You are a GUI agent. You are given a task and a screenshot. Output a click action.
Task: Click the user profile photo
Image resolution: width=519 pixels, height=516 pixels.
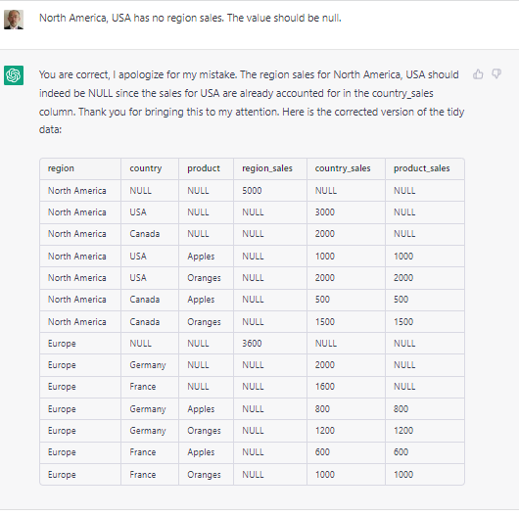click(14, 20)
